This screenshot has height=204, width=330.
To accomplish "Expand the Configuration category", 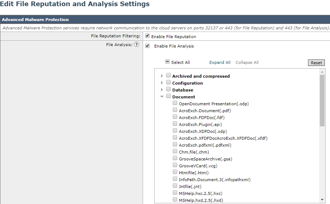I will [x=162, y=83].
